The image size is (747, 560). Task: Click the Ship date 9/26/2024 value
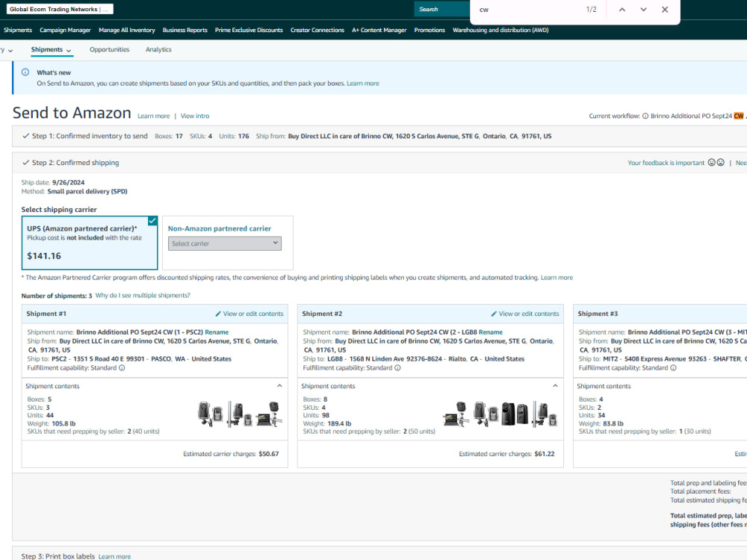[x=68, y=182]
